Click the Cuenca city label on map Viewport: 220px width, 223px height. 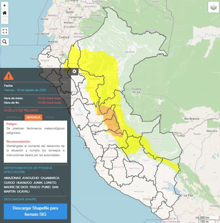[x=64, y=37]
